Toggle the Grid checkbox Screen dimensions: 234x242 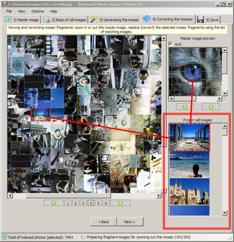(171, 44)
